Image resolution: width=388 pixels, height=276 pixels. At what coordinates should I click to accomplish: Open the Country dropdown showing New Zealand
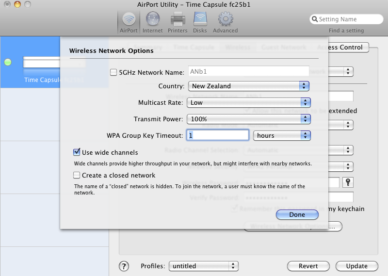pos(249,86)
